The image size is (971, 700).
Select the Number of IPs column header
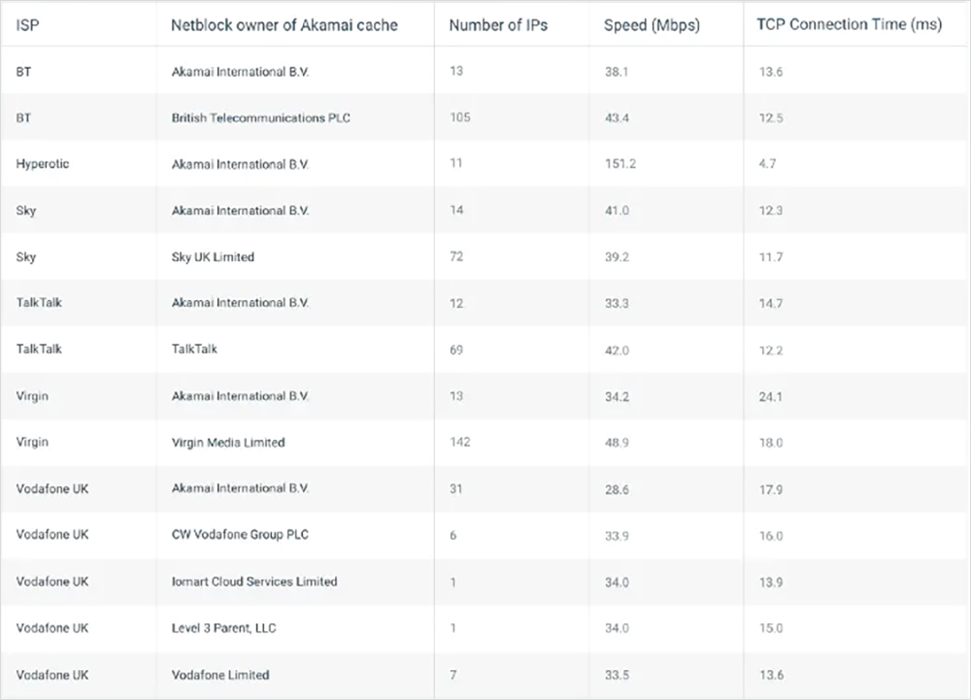498,25
